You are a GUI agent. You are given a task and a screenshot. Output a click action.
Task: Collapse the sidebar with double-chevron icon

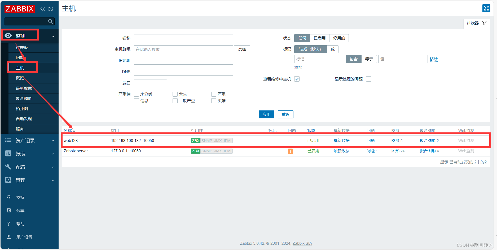[x=43, y=9]
